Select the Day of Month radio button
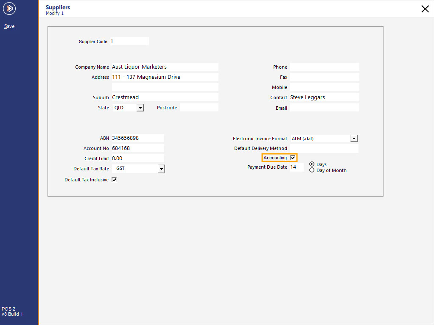434x325 pixels. point(312,170)
